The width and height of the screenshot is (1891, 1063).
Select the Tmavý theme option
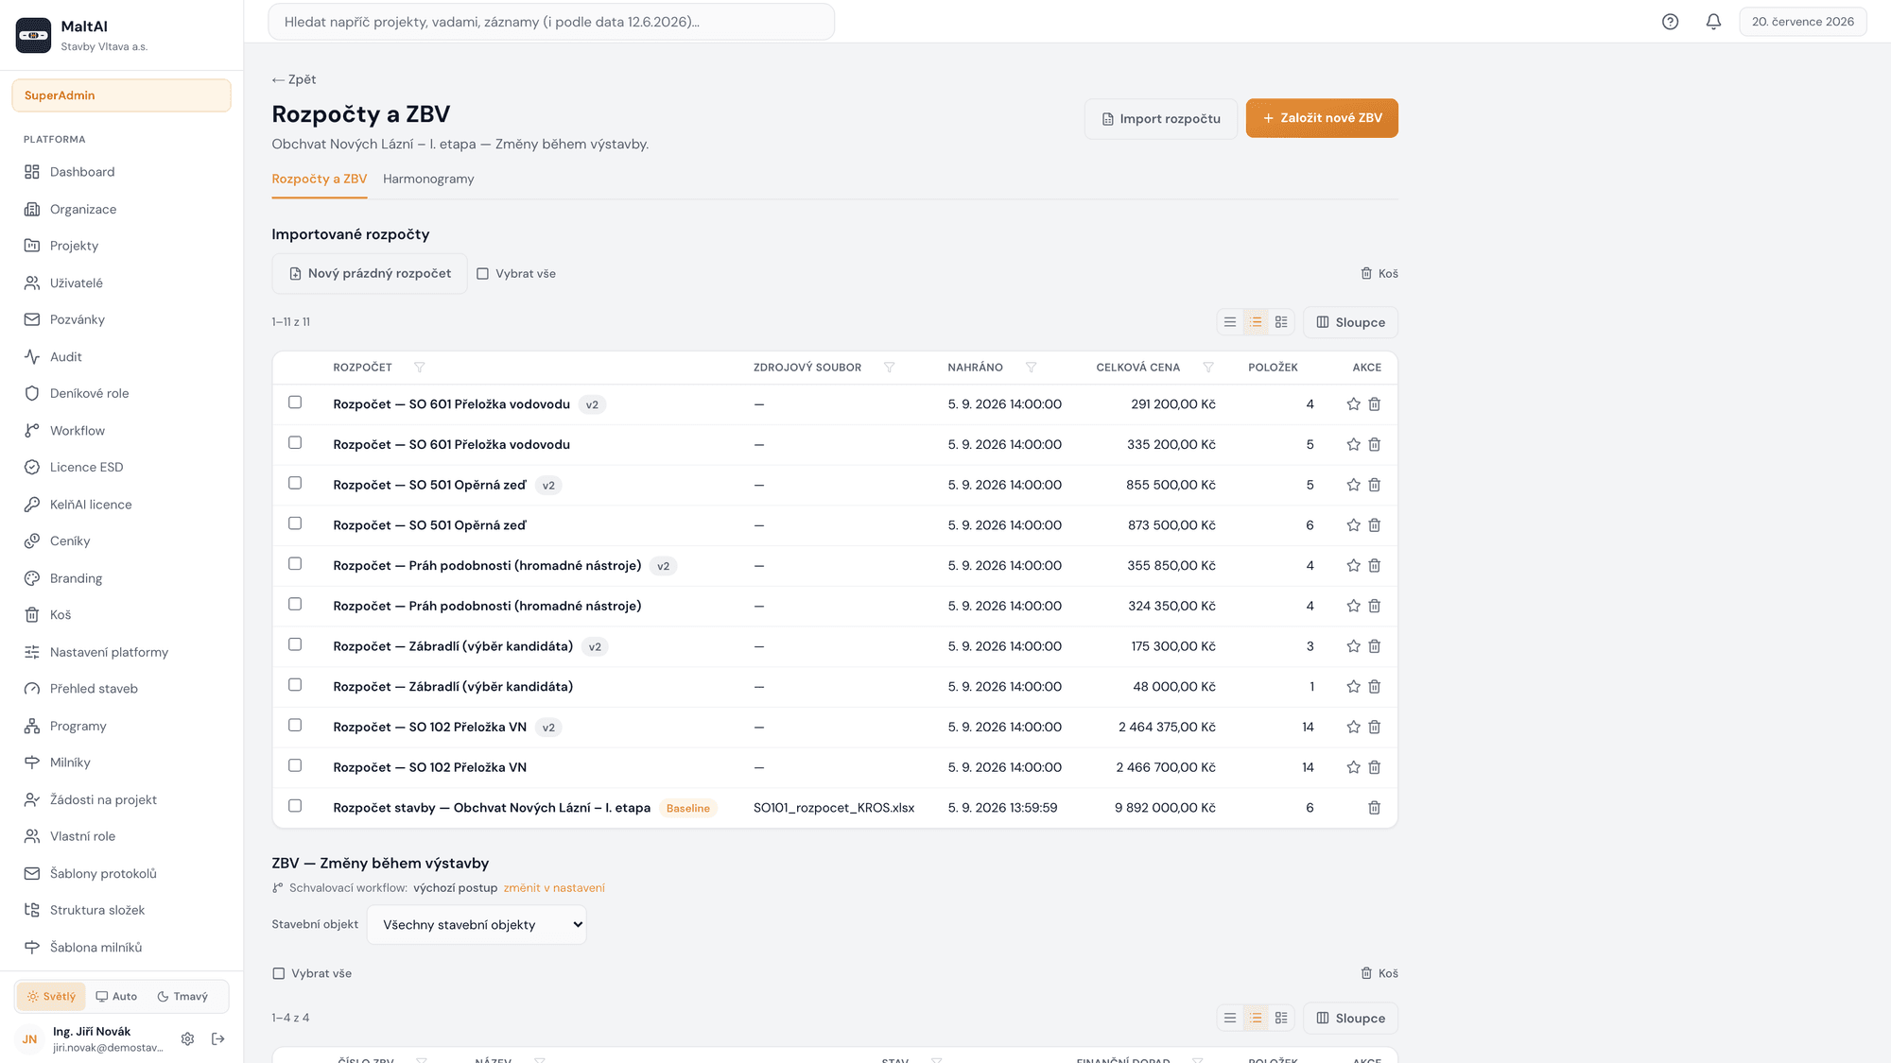(182, 997)
